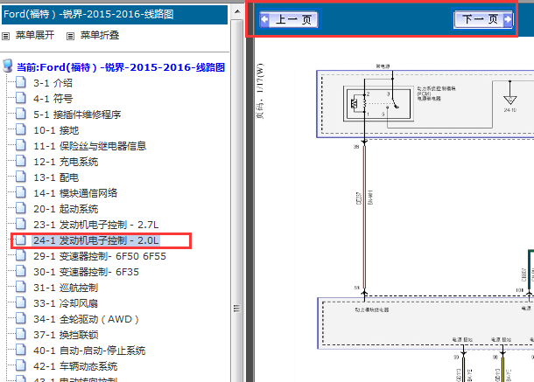Viewport: 534px width, 382px height.
Task: Click the 下一页 next page button
Action: 483,19
